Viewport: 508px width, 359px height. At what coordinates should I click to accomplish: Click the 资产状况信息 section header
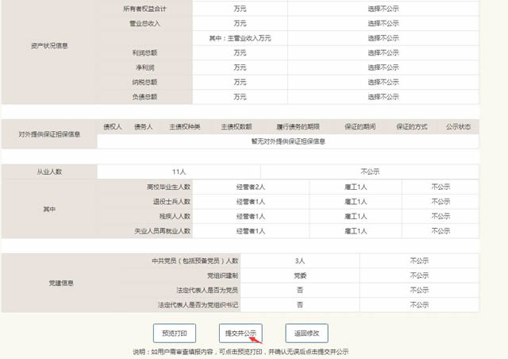click(x=49, y=46)
